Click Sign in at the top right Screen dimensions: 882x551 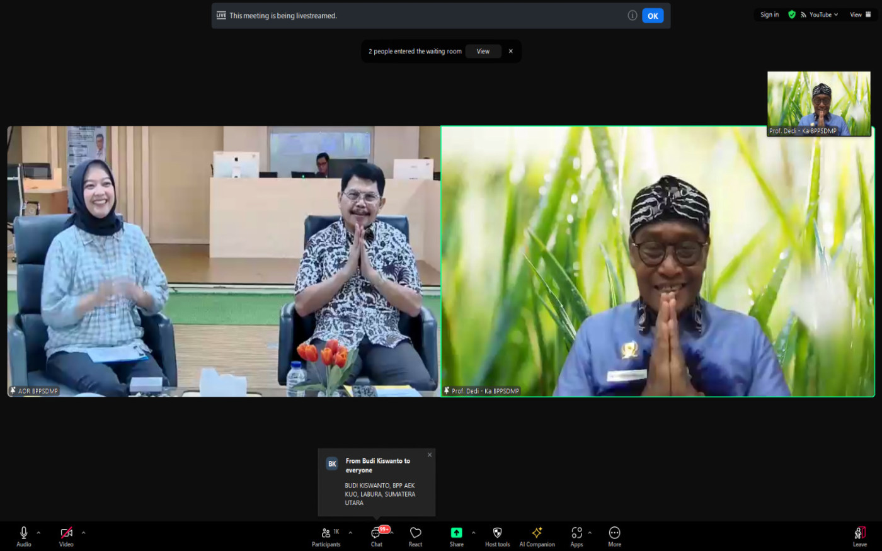click(x=769, y=14)
